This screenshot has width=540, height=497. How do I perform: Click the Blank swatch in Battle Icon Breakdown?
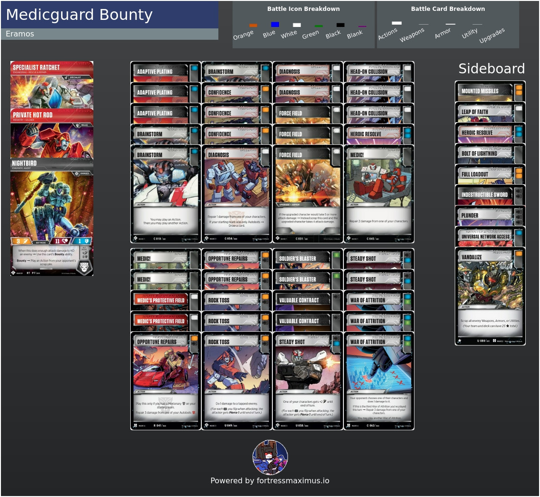point(362,26)
